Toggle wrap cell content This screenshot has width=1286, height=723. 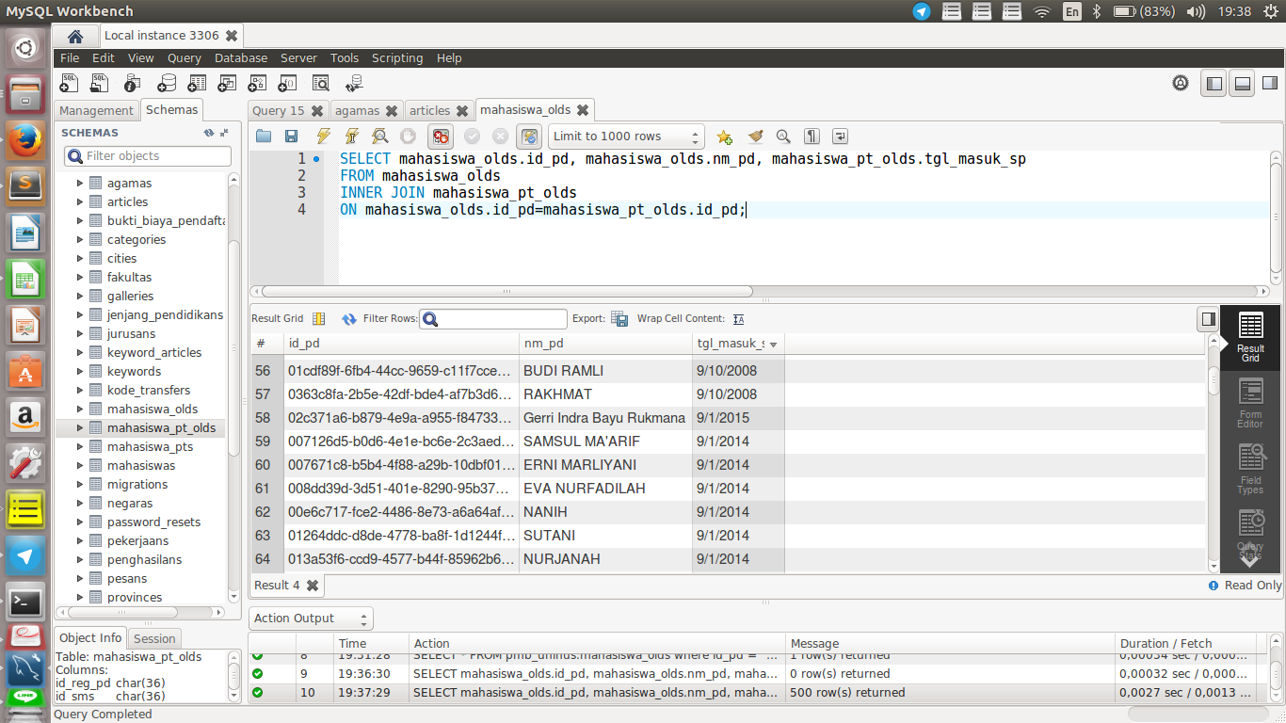pyautogui.click(x=738, y=319)
